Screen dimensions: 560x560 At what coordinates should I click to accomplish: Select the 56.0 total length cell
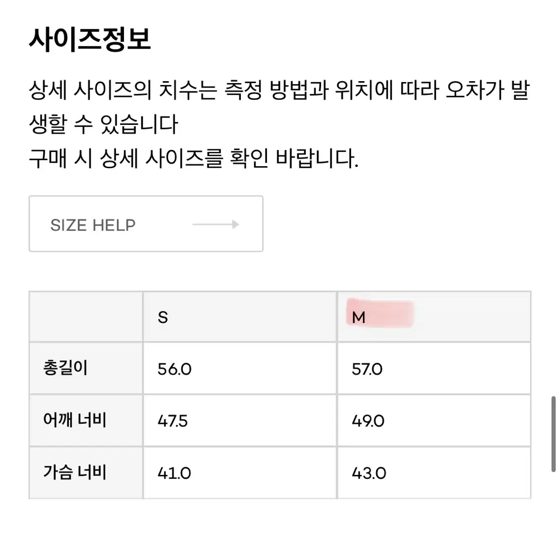click(x=239, y=368)
